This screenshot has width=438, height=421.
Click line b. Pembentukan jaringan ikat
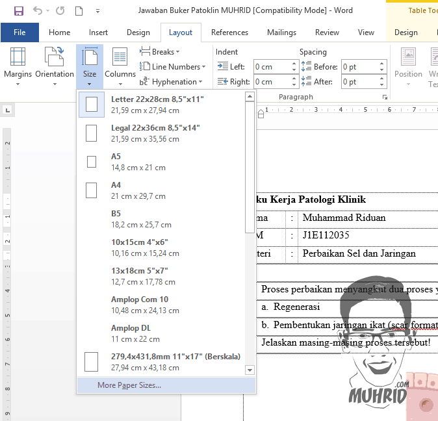(349, 325)
